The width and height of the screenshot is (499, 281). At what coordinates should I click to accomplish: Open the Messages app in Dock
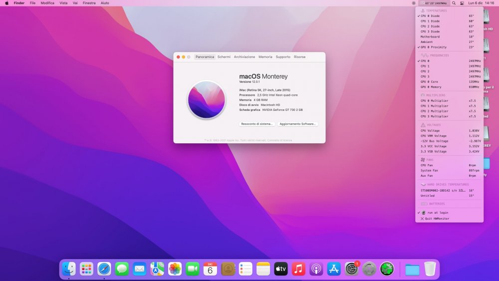click(x=122, y=269)
